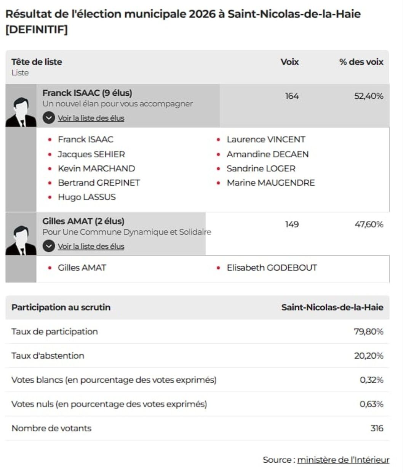
Task: Select the 'Franck ISAAC (9 élus)' heading
Action: (87, 93)
